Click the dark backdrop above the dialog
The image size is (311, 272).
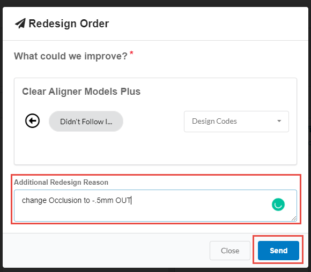(155, 3)
